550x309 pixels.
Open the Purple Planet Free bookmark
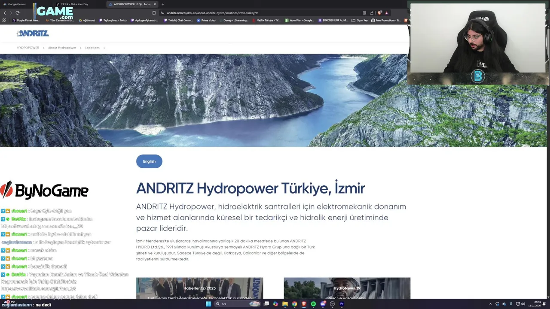click(26, 20)
